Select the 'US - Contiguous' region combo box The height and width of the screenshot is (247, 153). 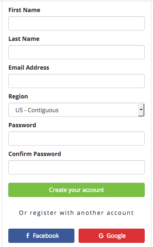coord(76,110)
